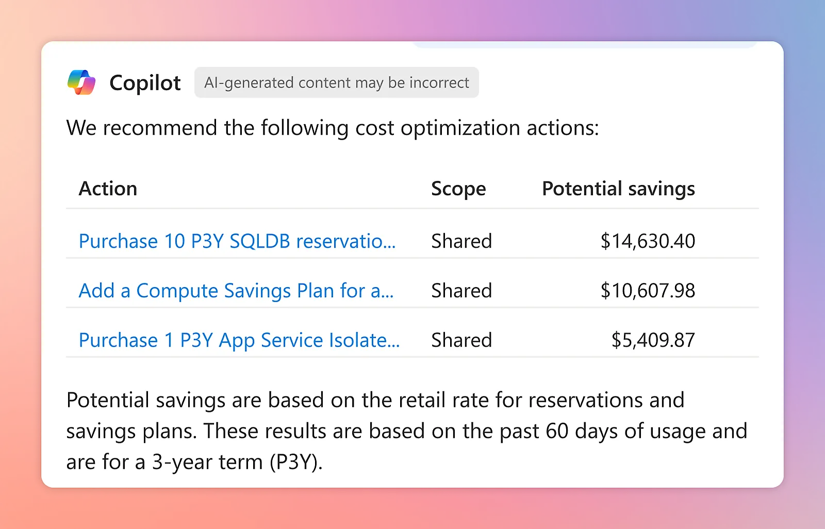Select the $5,409.87 savings amount
This screenshot has height=529, width=825.
tap(653, 340)
